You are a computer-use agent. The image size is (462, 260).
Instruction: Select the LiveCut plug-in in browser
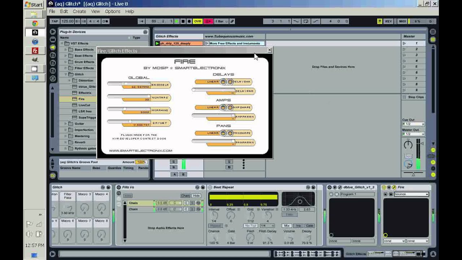point(84,105)
